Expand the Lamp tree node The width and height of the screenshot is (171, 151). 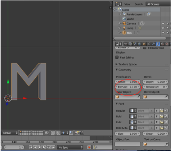click(119, 28)
